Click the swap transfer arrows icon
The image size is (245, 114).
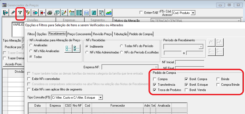click(x=101, y=13)
